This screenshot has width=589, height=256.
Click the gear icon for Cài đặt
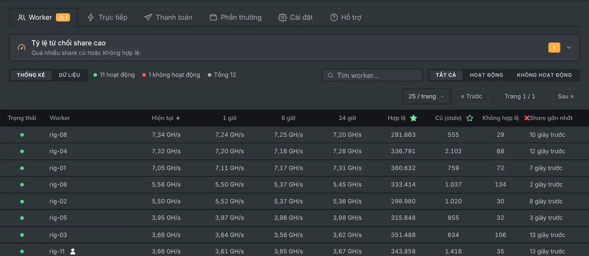282,18
